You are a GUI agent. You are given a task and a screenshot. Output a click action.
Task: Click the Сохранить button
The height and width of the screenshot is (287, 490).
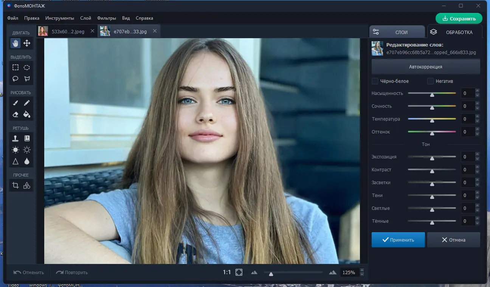[459, 19]
